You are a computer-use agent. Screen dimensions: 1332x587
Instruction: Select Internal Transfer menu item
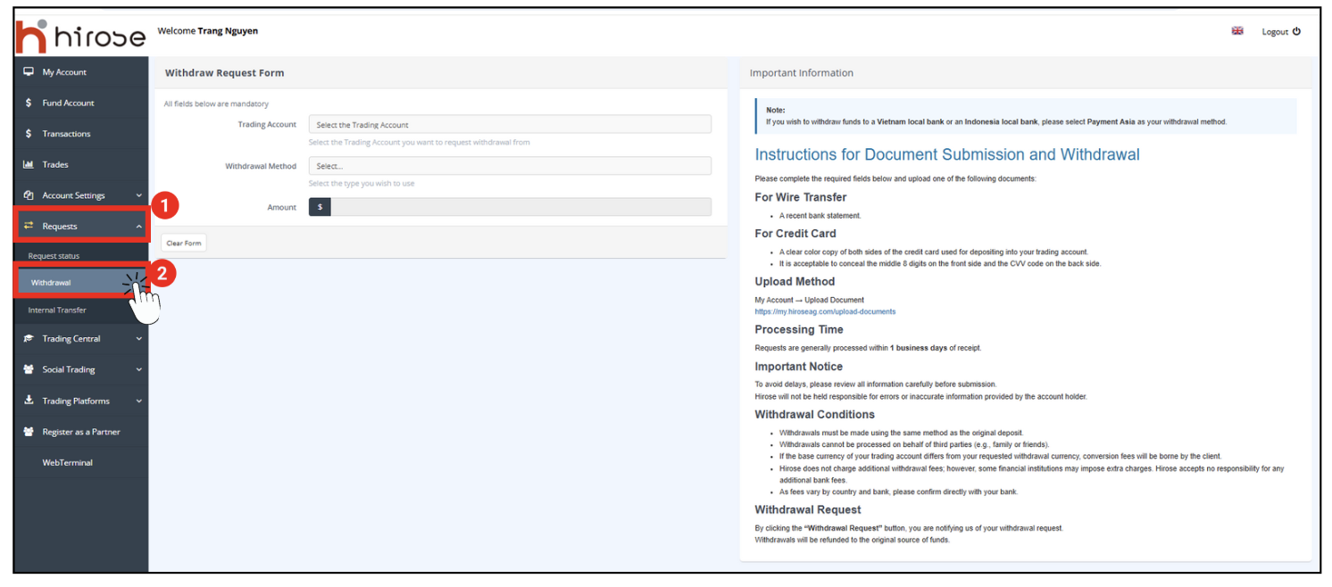click(x=57, y=310)
